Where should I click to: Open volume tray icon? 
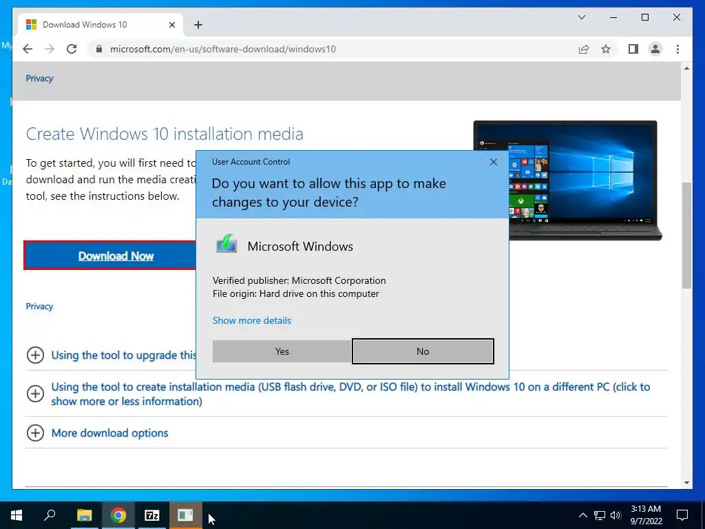pyautogui.click(x=616, y=515)
